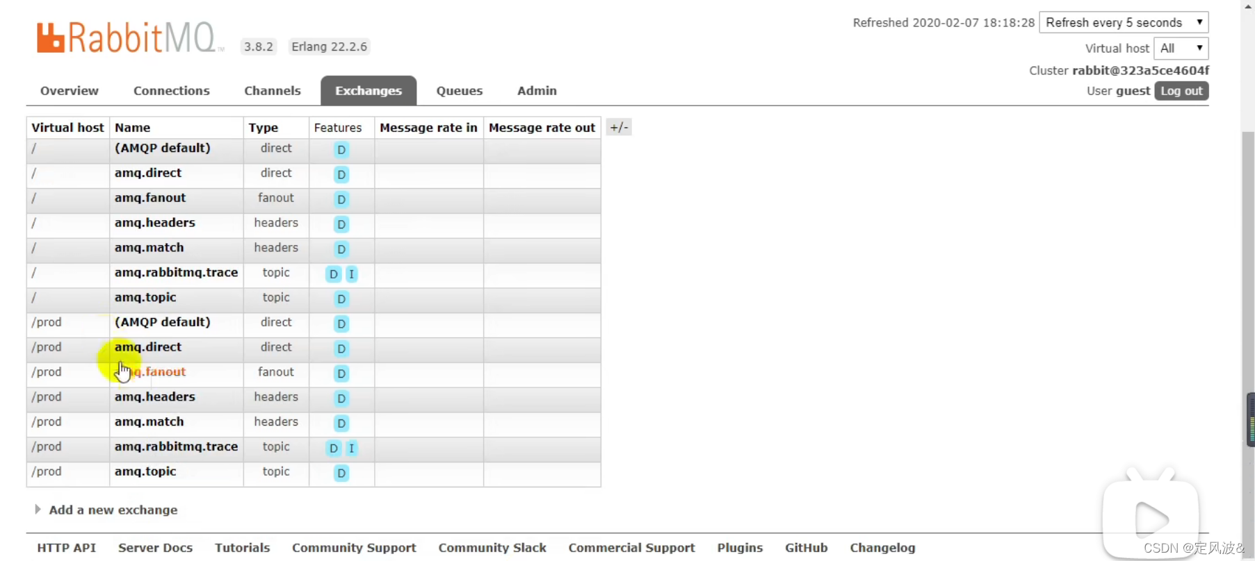
Task: Click the RabbitMQ logo
Action: click(x=129, y=37)
